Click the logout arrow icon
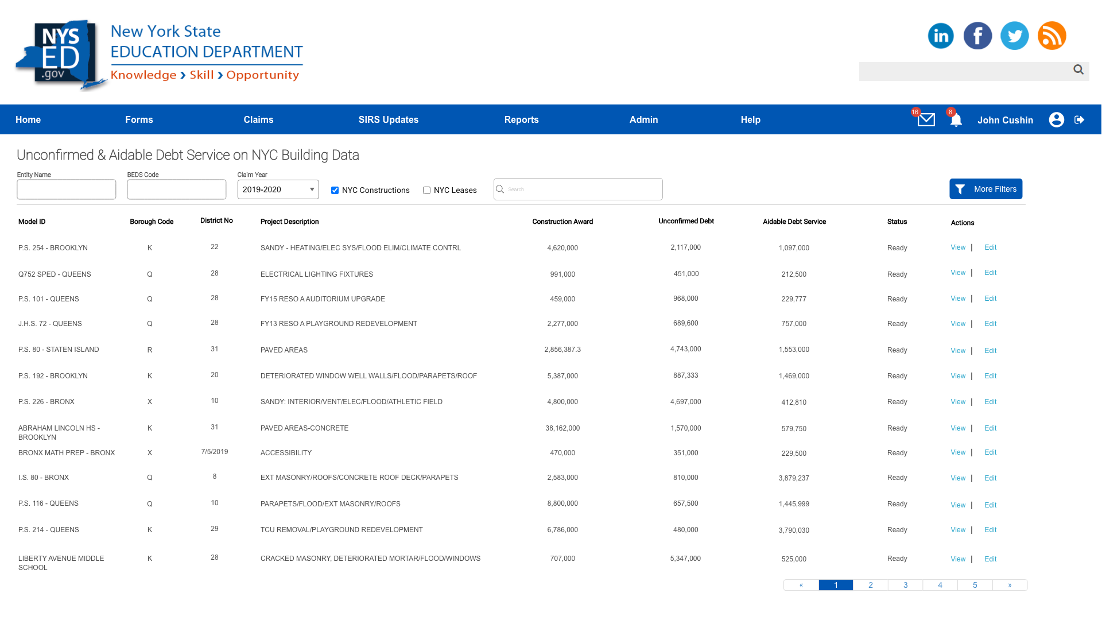 [x=1080, y=119]
